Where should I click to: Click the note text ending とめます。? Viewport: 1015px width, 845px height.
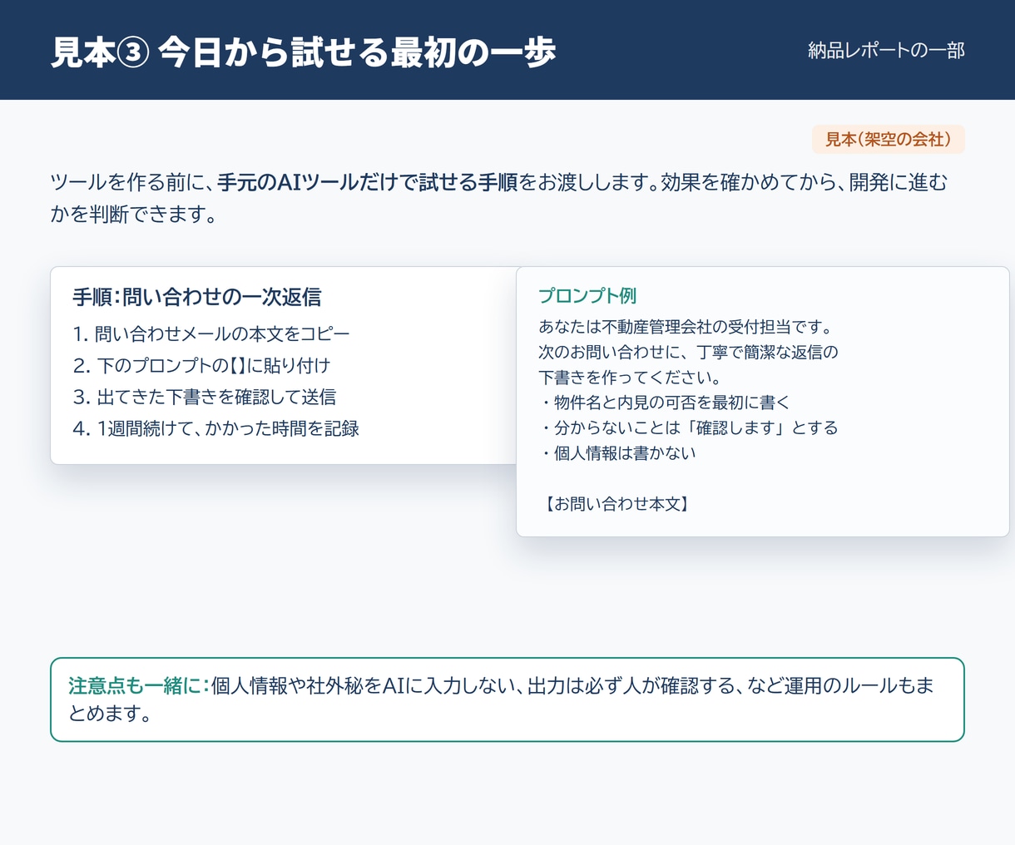[501, 699]
